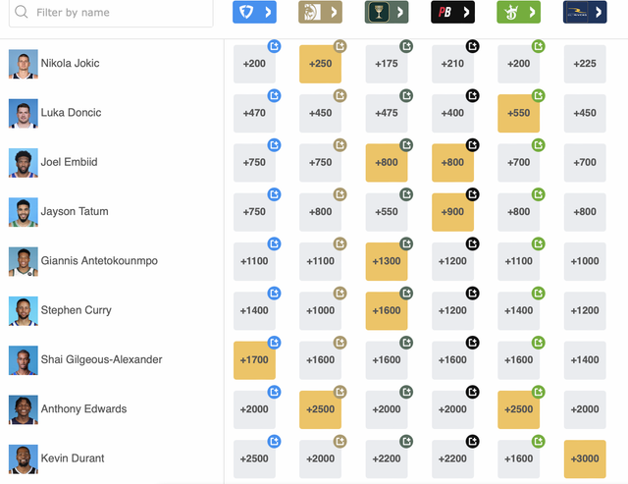Image resolution: width=628 pixels, height=484 pixels.
Task: Click the green bet-slip icon on Doncic's +550
Action: pyautogui.click(x=539, y=95)
